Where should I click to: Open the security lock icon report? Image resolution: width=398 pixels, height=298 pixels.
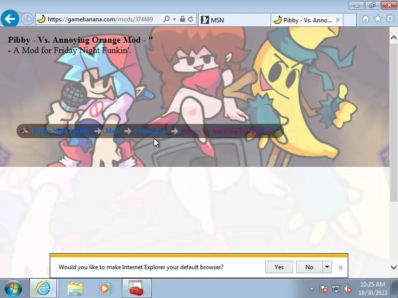pyautogui.click(x=183, y=19)
